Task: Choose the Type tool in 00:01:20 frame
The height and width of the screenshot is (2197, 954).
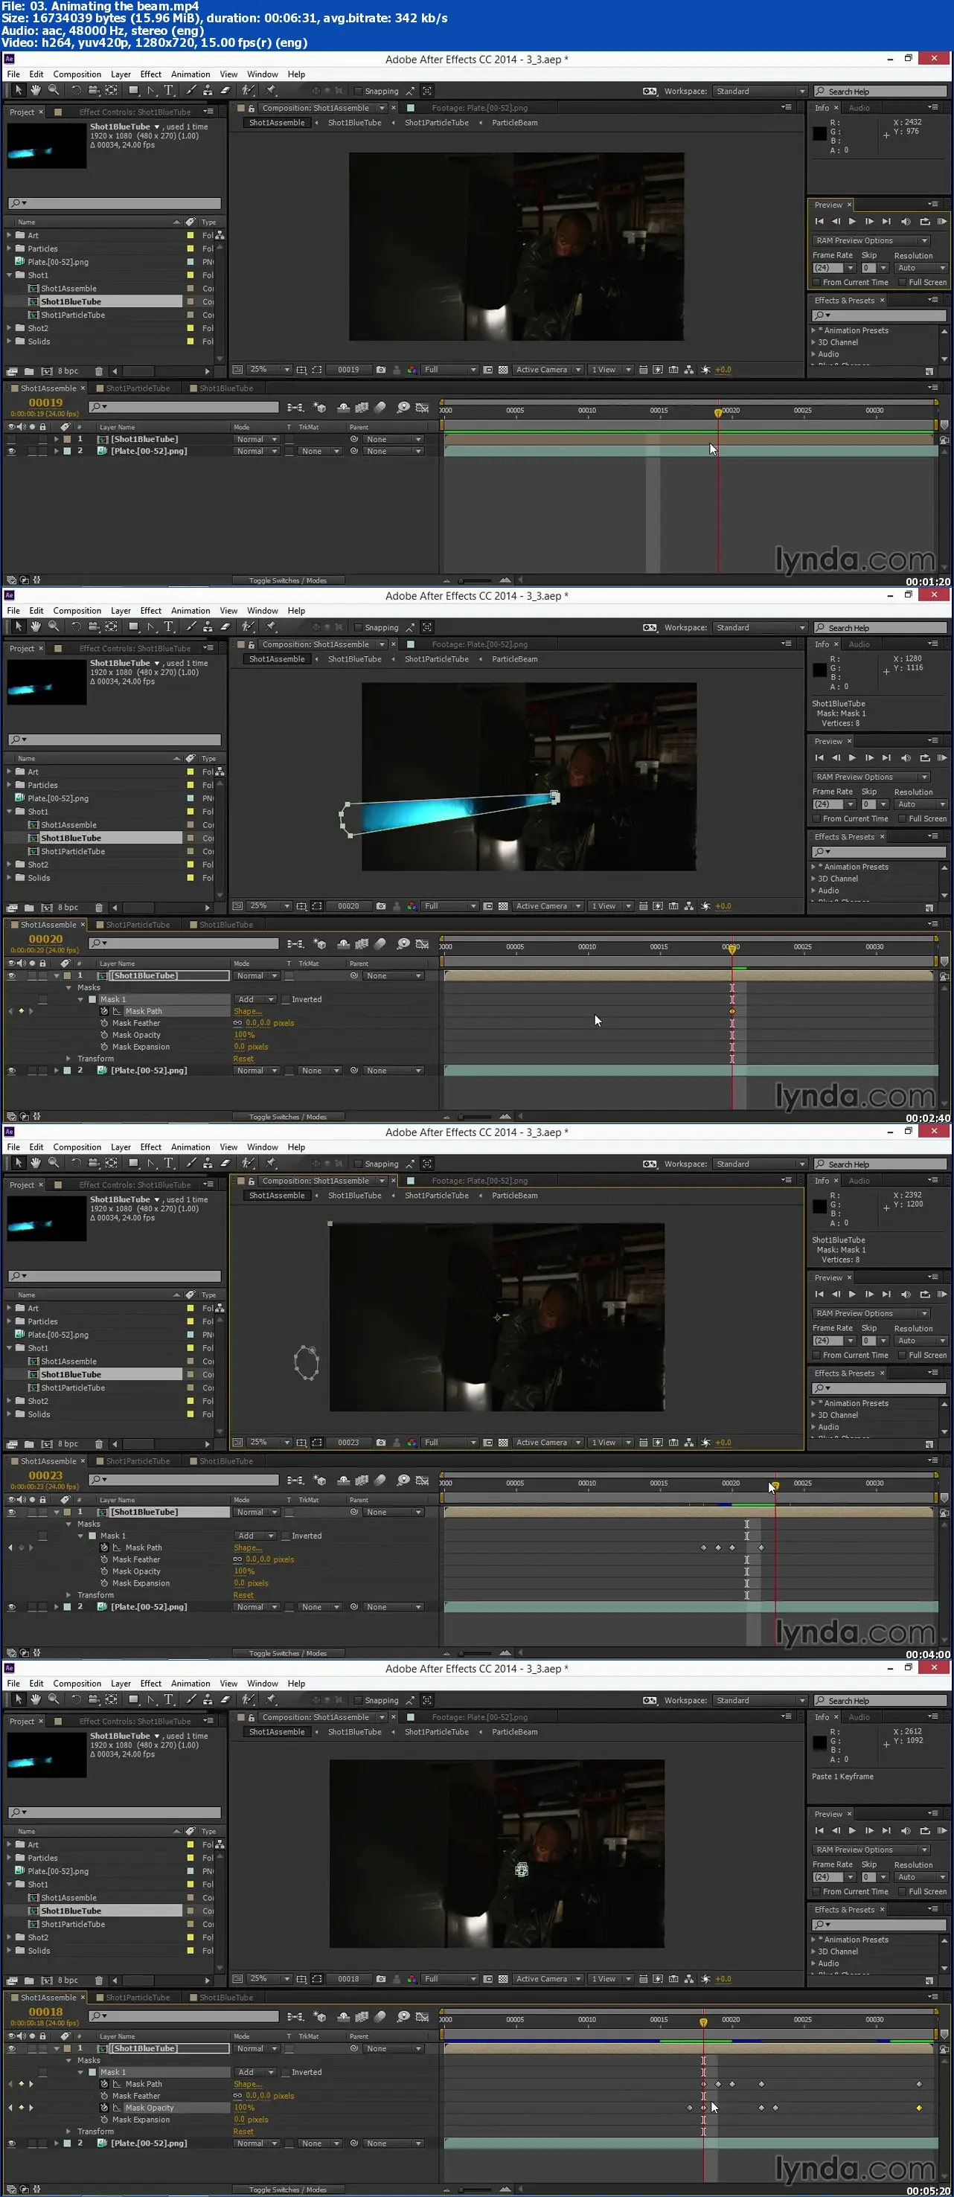Action: click(169, 91)
